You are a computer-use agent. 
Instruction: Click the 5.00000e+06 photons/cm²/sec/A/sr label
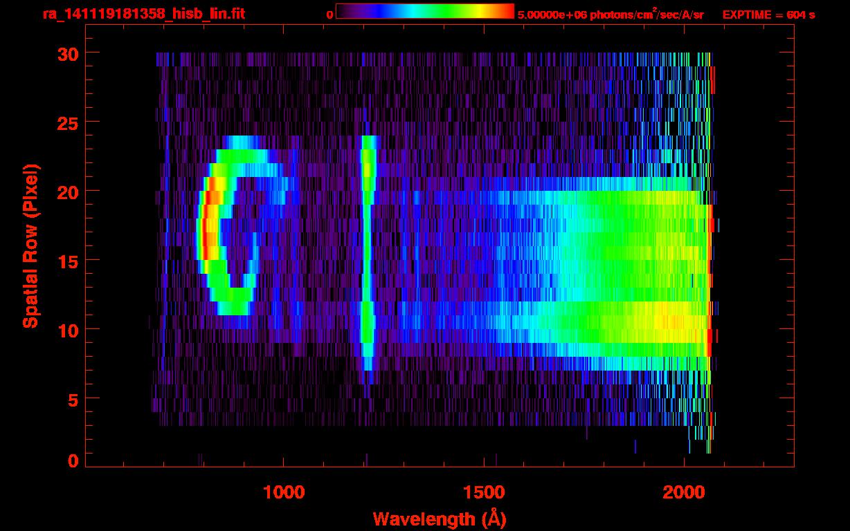[611, 15]
